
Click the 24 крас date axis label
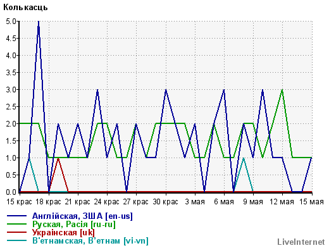tap(107, 202)
